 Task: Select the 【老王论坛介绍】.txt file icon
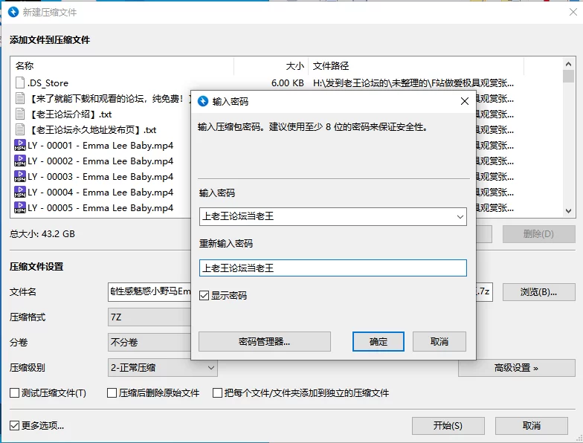point(20,114)
